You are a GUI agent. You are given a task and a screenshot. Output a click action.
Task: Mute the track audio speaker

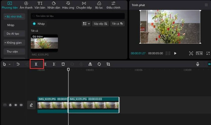(21, 105)
